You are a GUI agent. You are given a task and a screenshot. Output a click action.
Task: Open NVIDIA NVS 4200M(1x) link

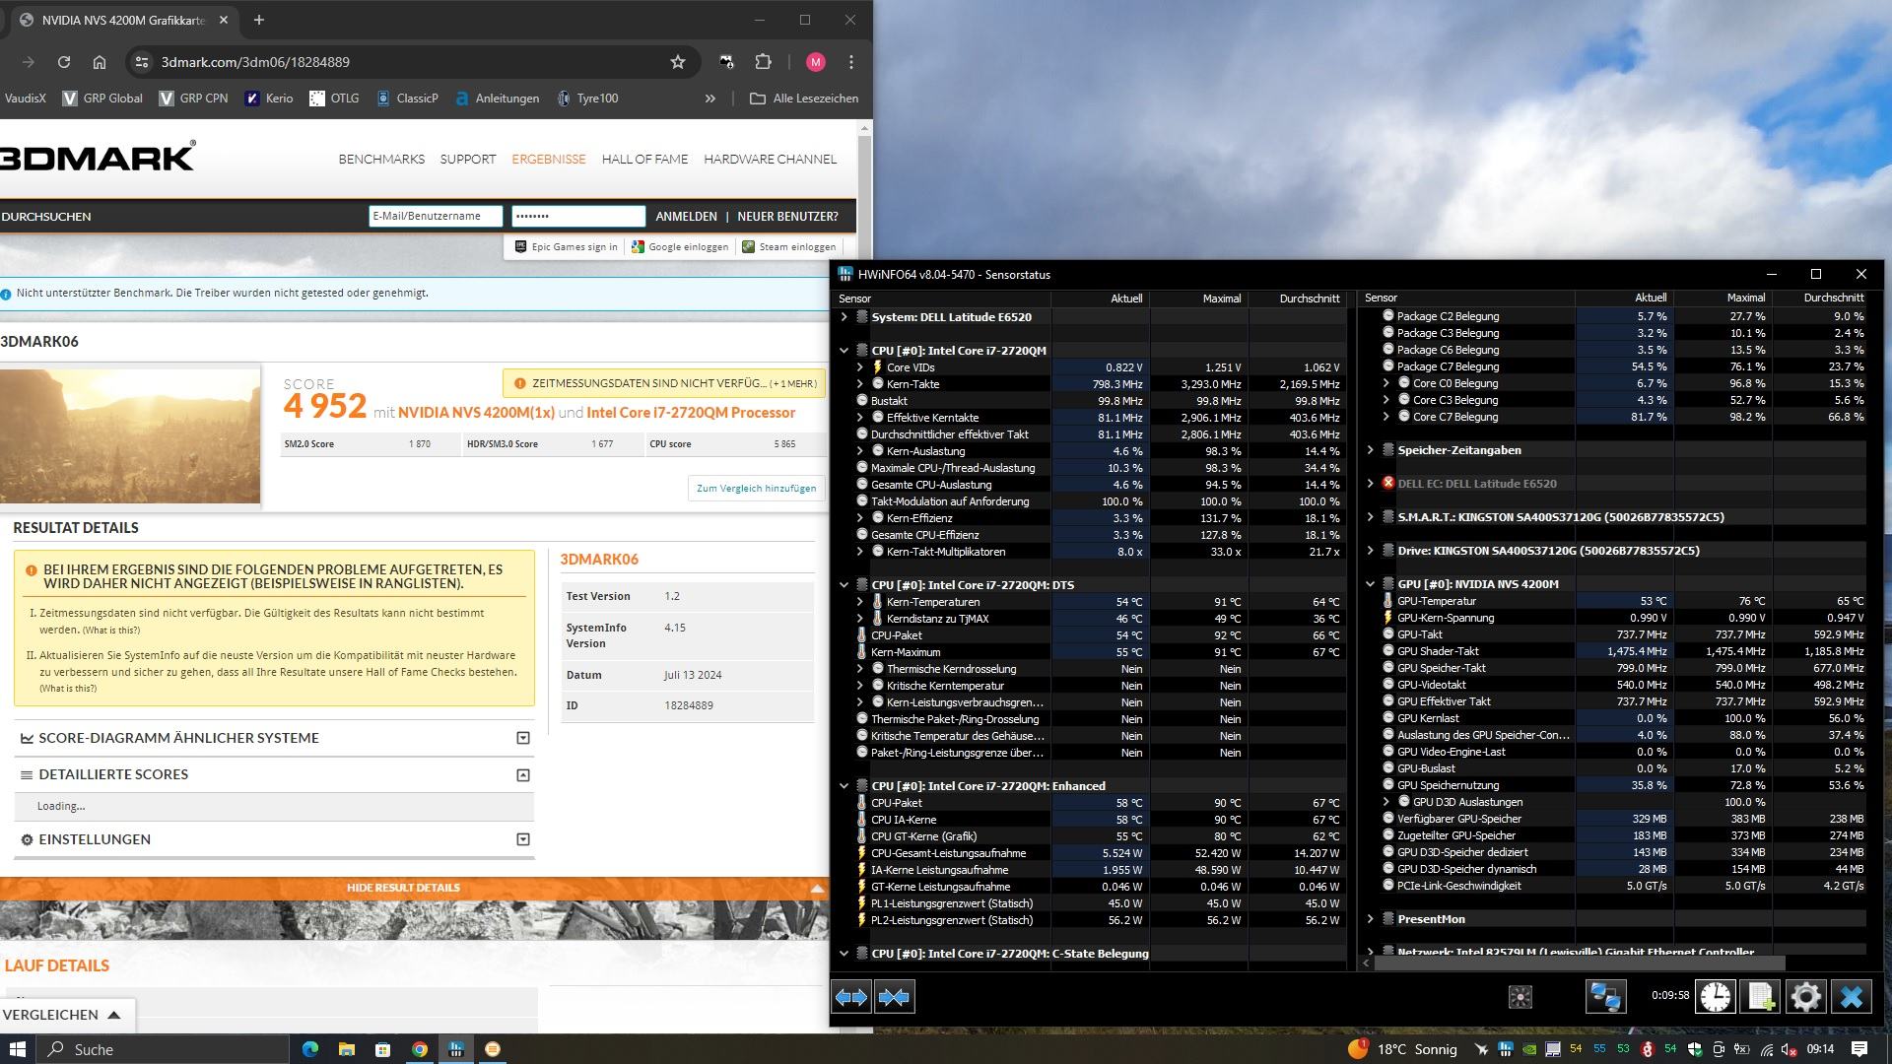tap(476, 413)
